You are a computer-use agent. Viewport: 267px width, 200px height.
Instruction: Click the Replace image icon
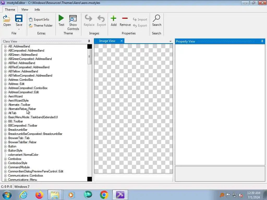coord(89,18)
